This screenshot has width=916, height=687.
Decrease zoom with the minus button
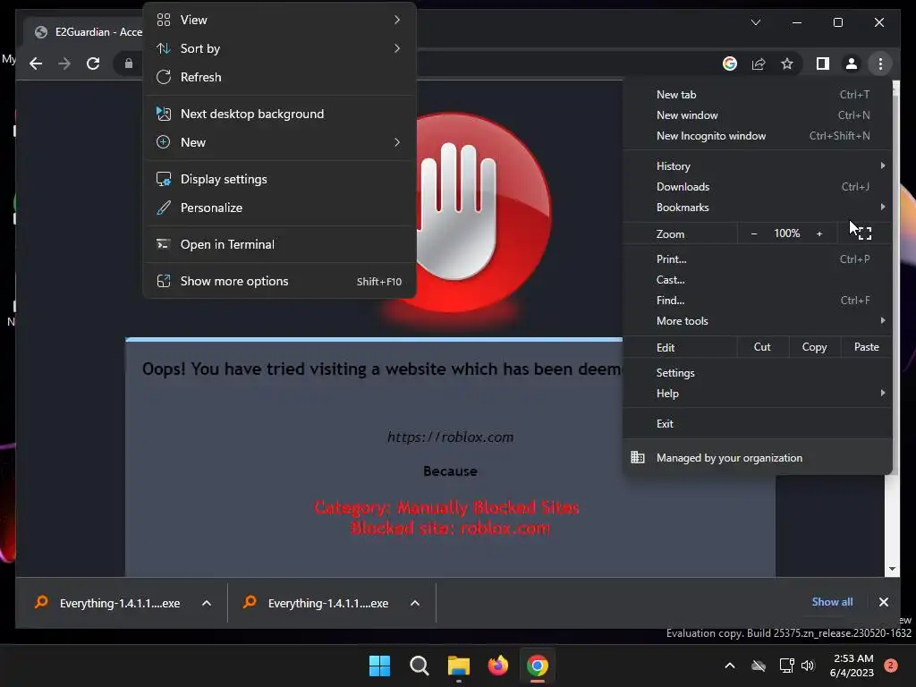pos(753,233)
